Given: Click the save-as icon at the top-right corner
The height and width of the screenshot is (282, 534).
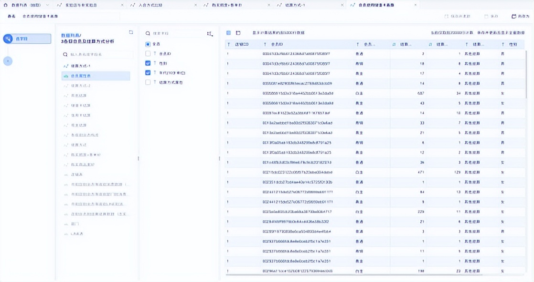Looking at the screenshot, I should [514, 16].
